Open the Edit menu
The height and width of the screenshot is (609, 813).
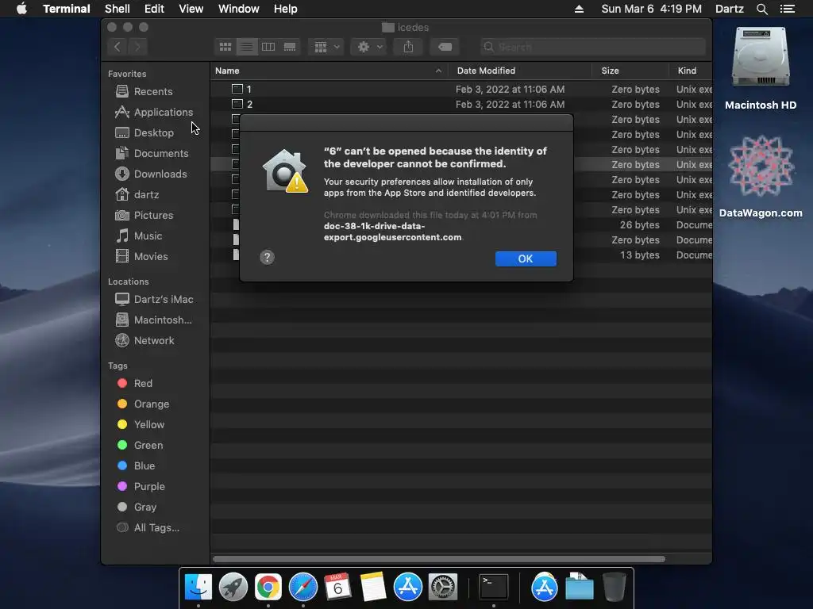click(154, 9)
